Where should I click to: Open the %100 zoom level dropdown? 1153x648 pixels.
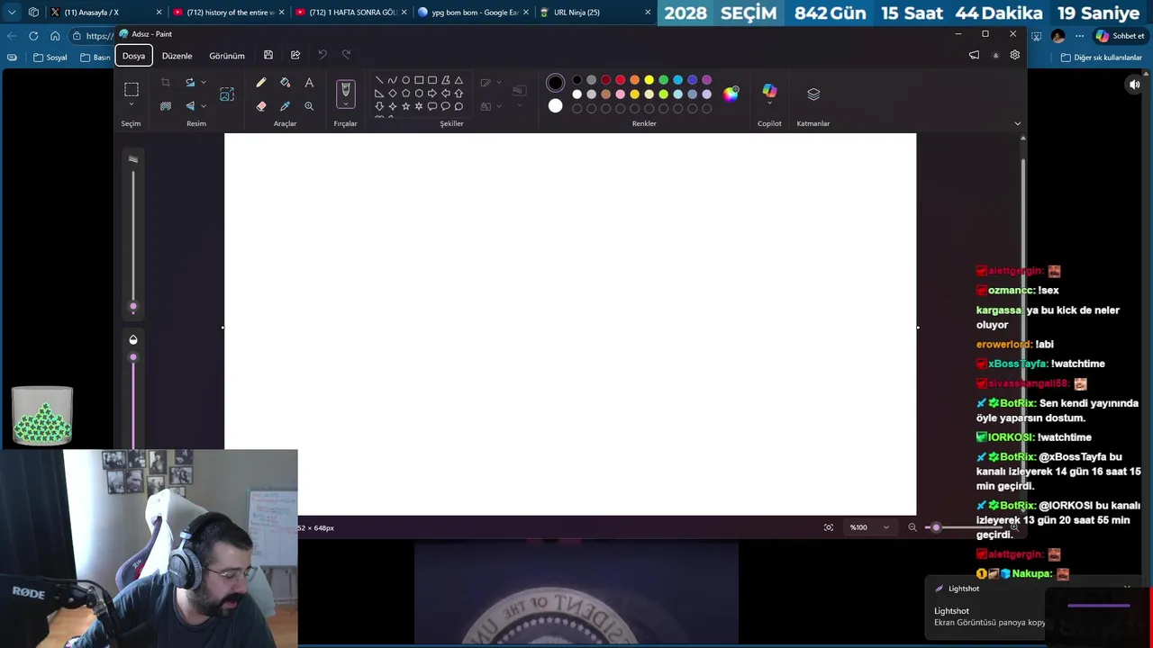coord(869,527)
